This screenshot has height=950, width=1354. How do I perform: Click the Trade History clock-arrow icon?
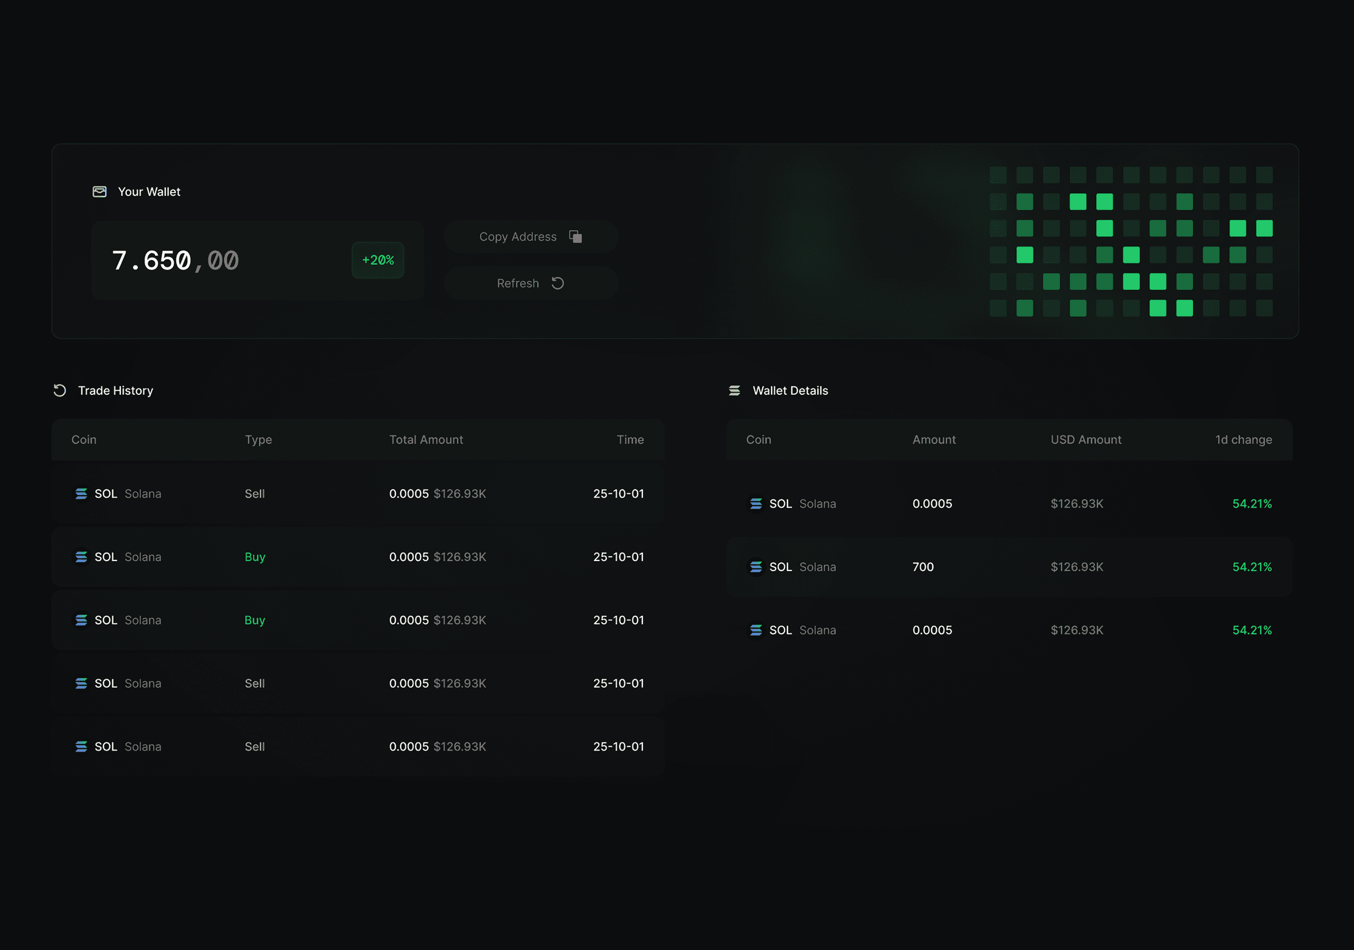click(60, 391)
